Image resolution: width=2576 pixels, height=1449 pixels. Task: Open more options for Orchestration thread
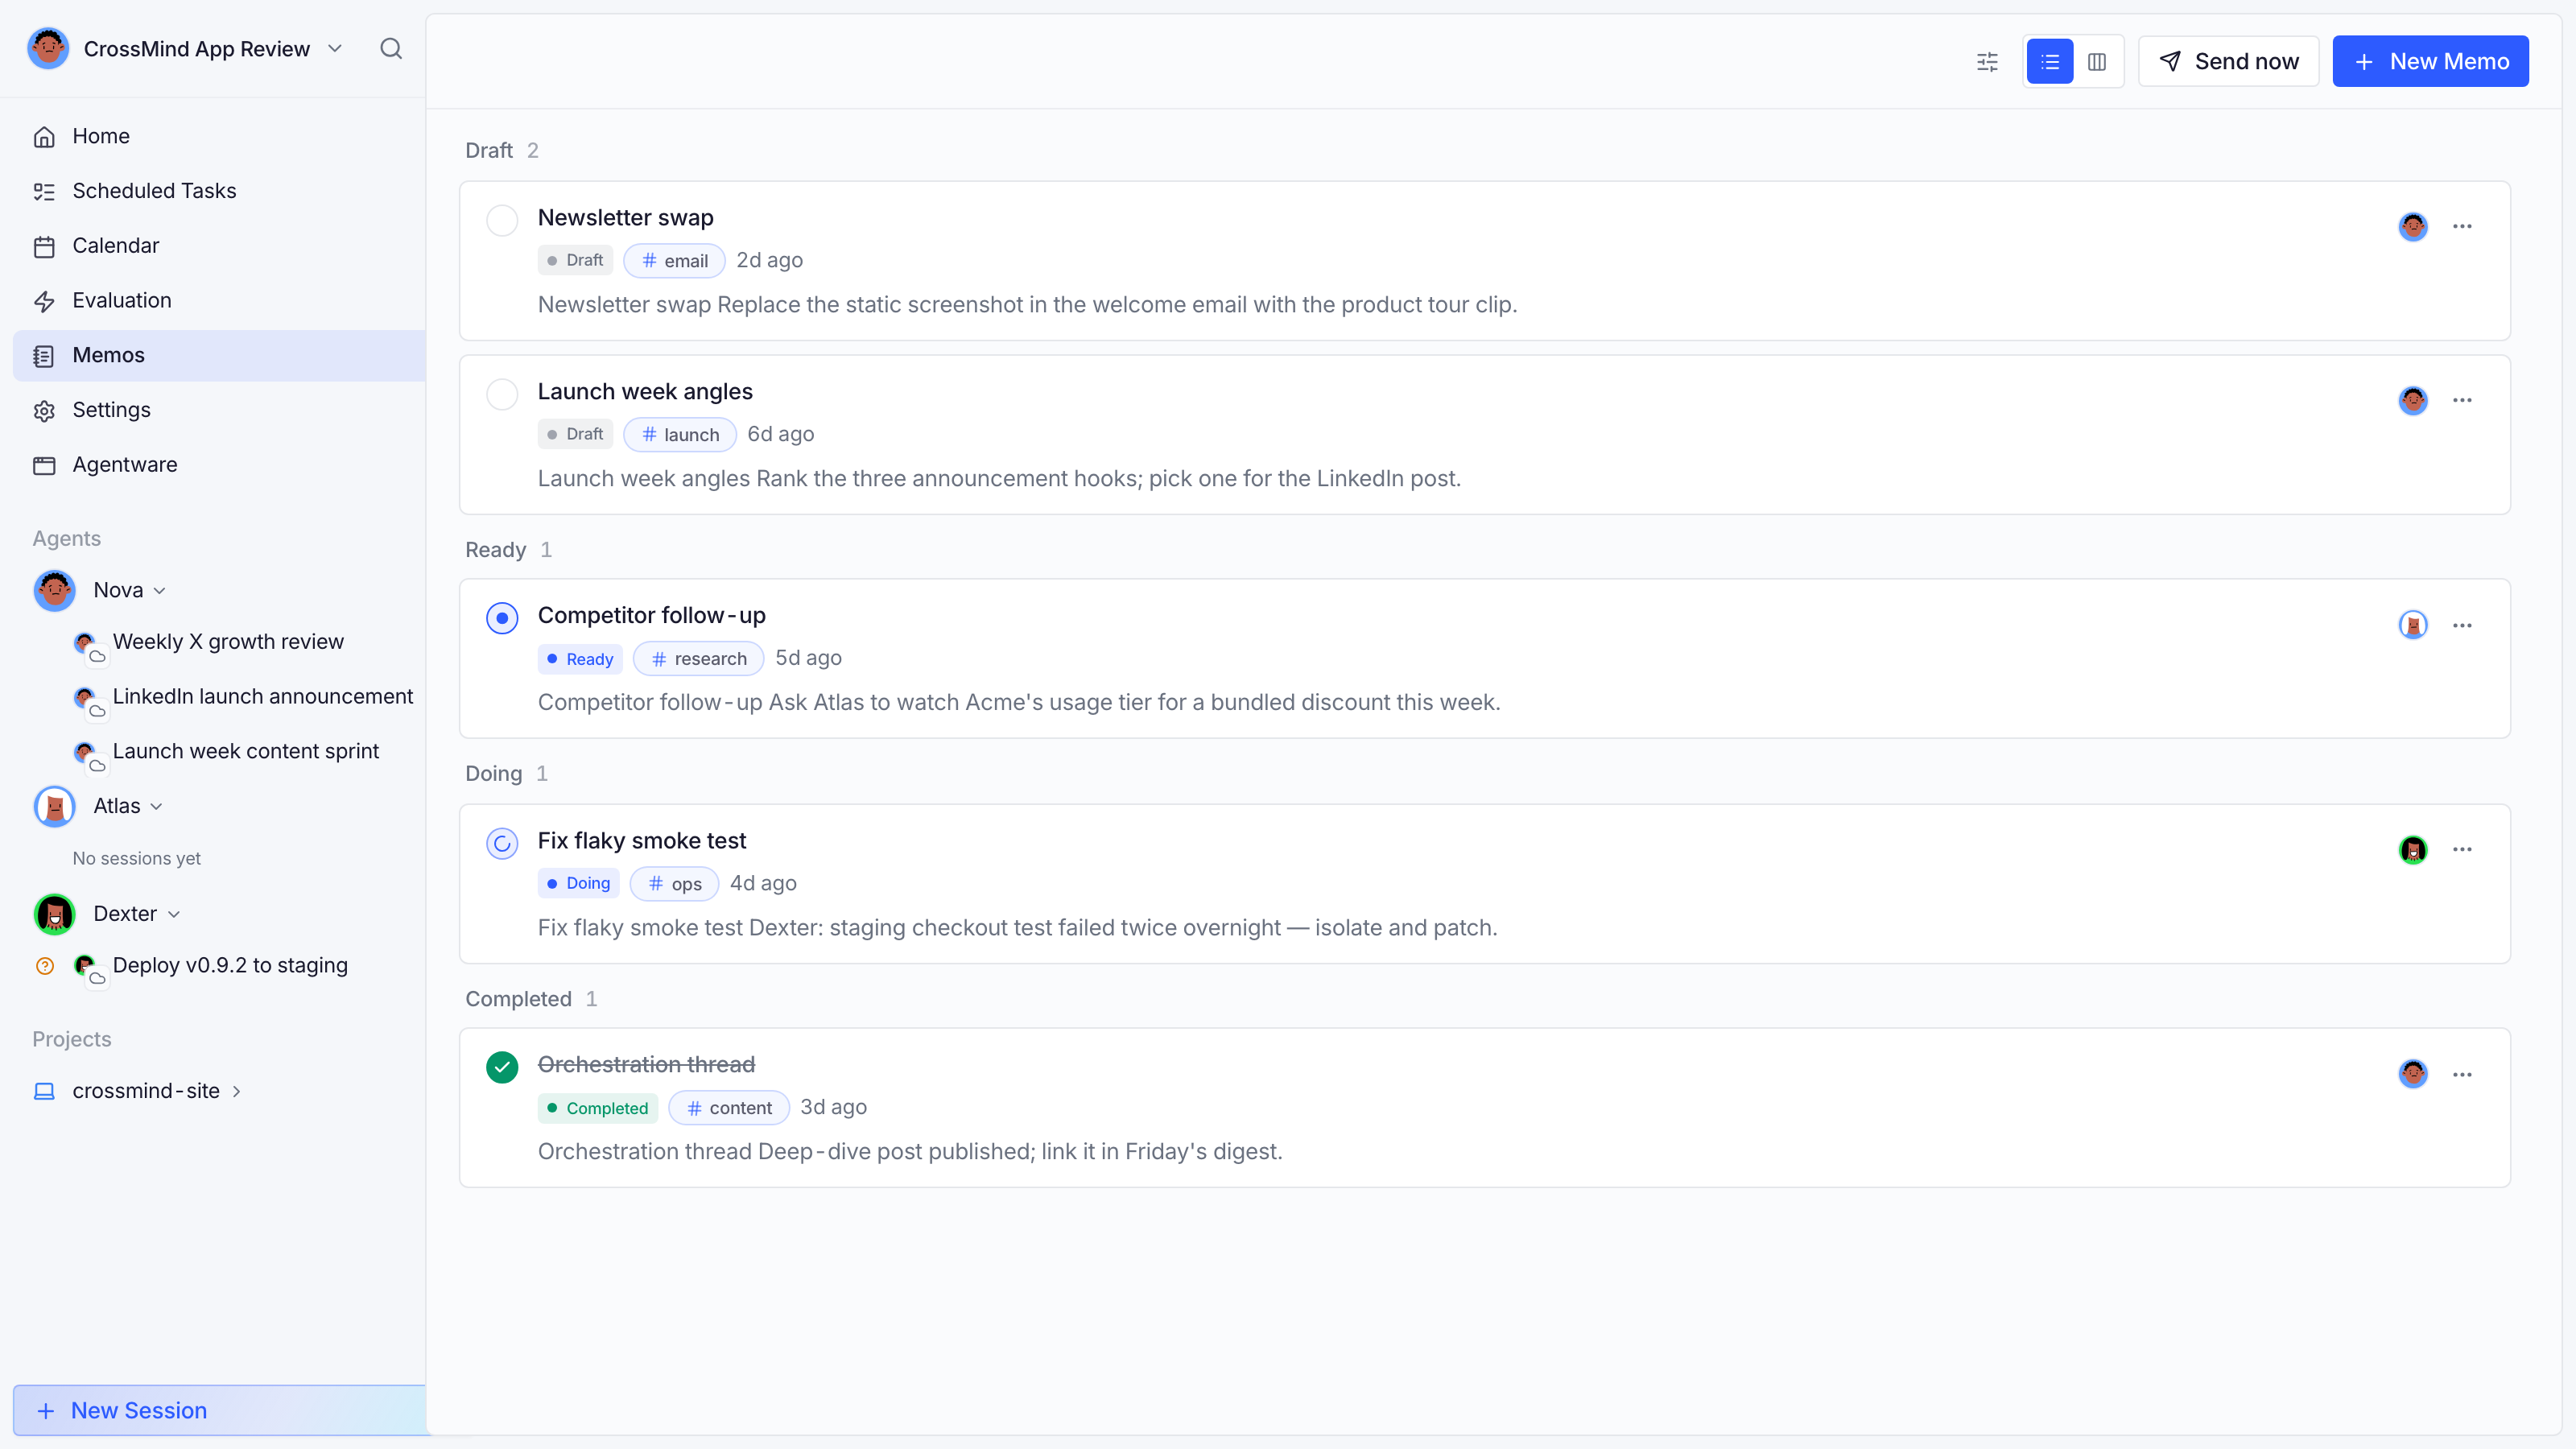pyautogui.click(x=2462, y=1075)
